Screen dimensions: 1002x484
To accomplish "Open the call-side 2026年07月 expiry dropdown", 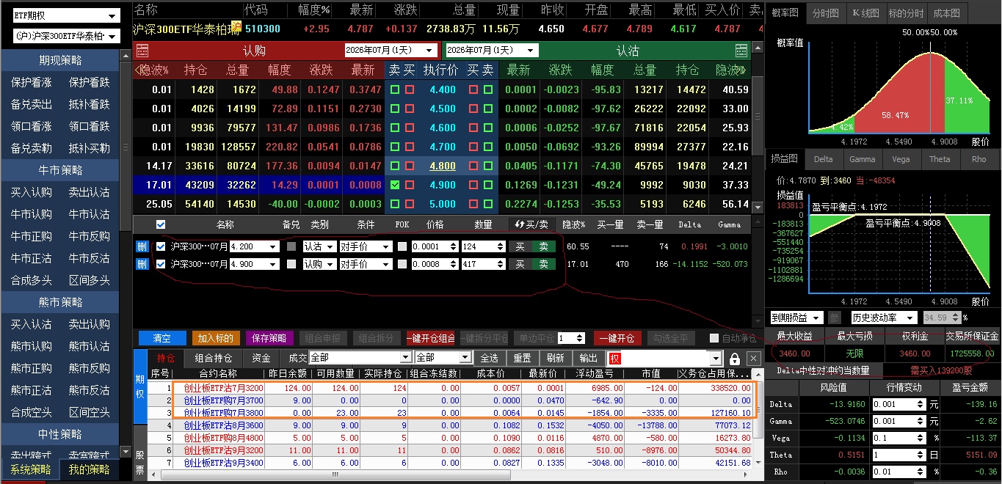I will pos(391,50).
